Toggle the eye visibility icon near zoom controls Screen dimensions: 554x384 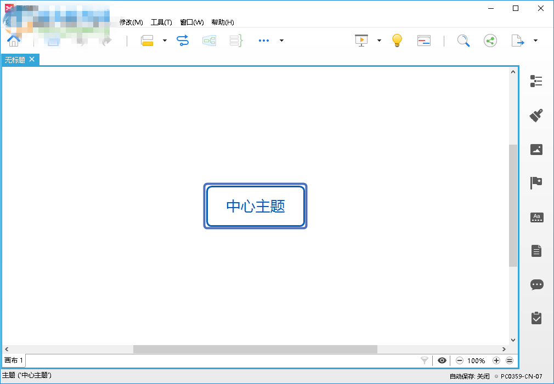(442, 360)
